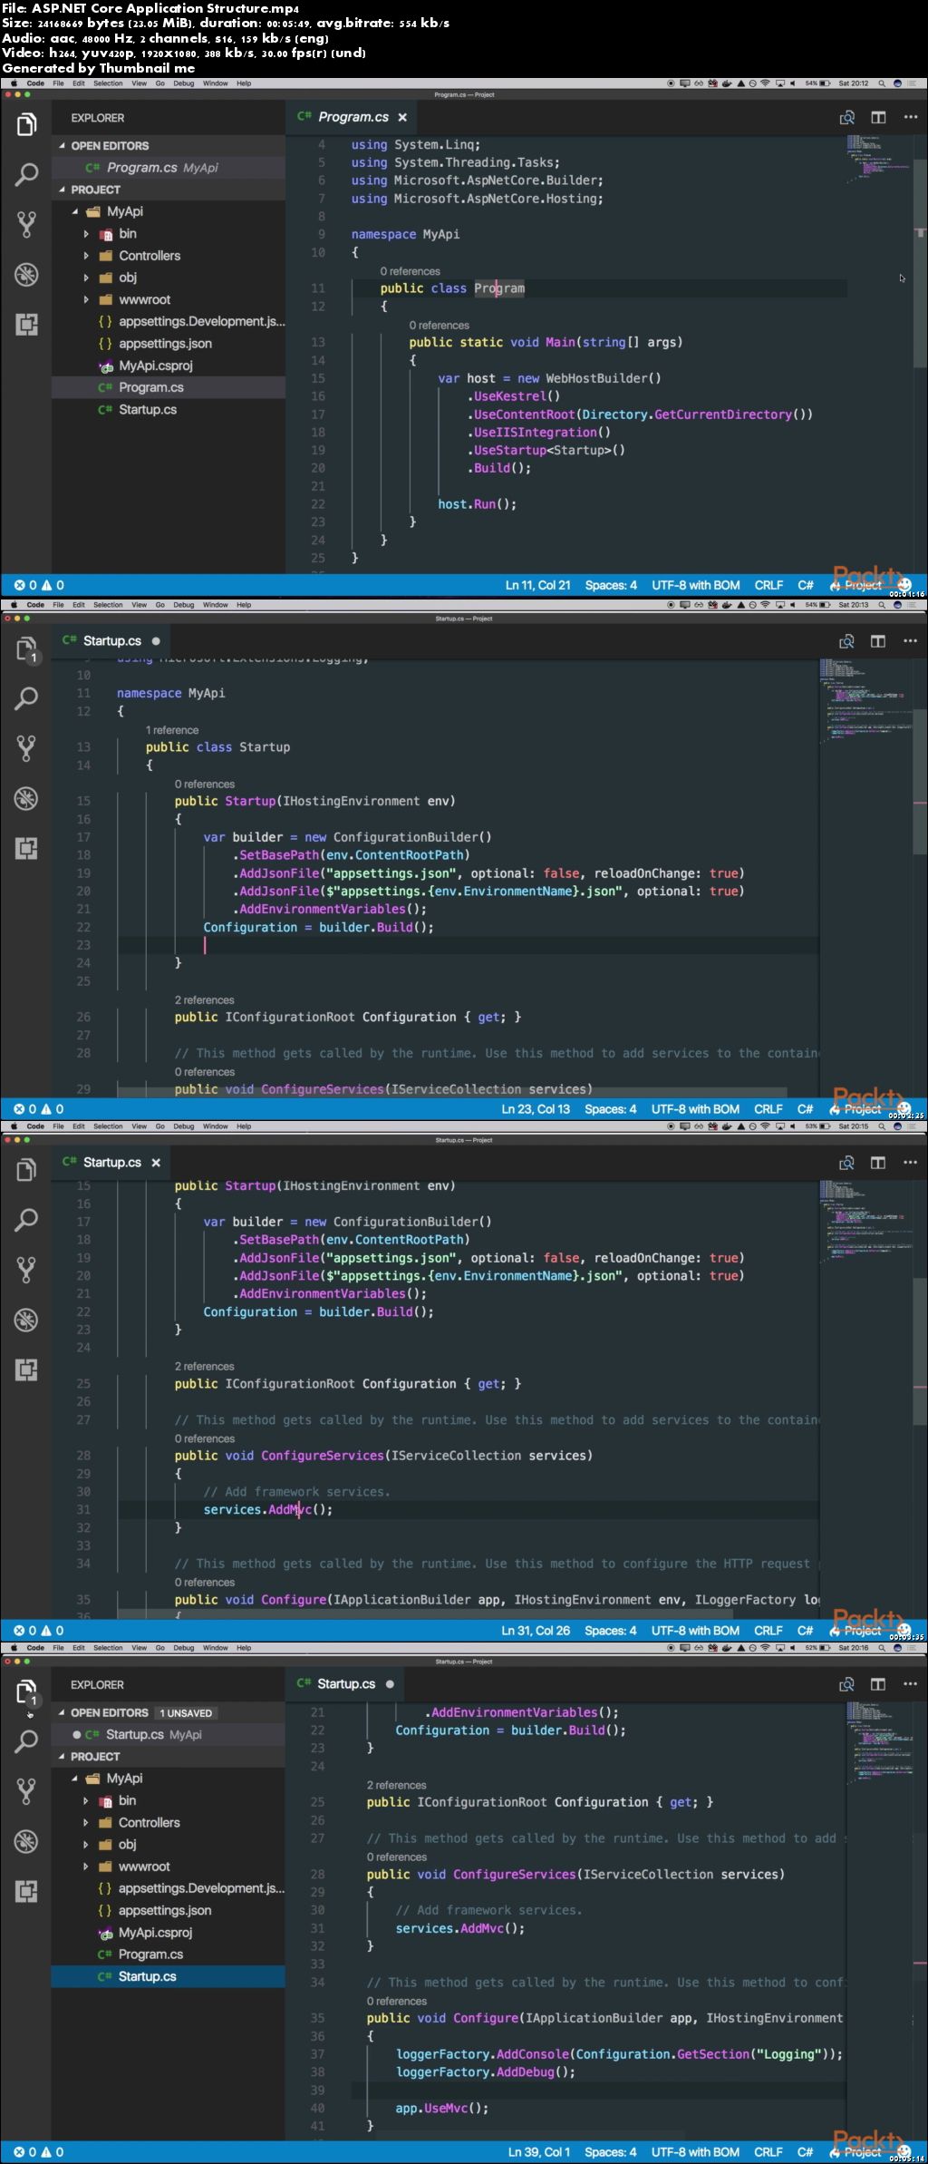
Task: Open Search view in the Sat 20:12 frame
Action: [26, 174]
